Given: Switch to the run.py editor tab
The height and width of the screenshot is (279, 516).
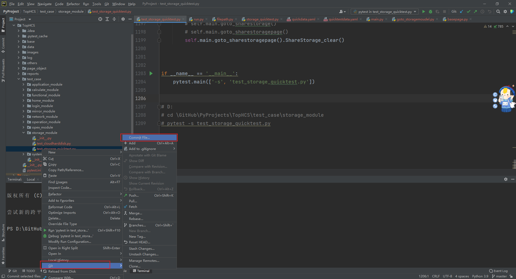Looking at the screenshot, I should coord(198,19).
